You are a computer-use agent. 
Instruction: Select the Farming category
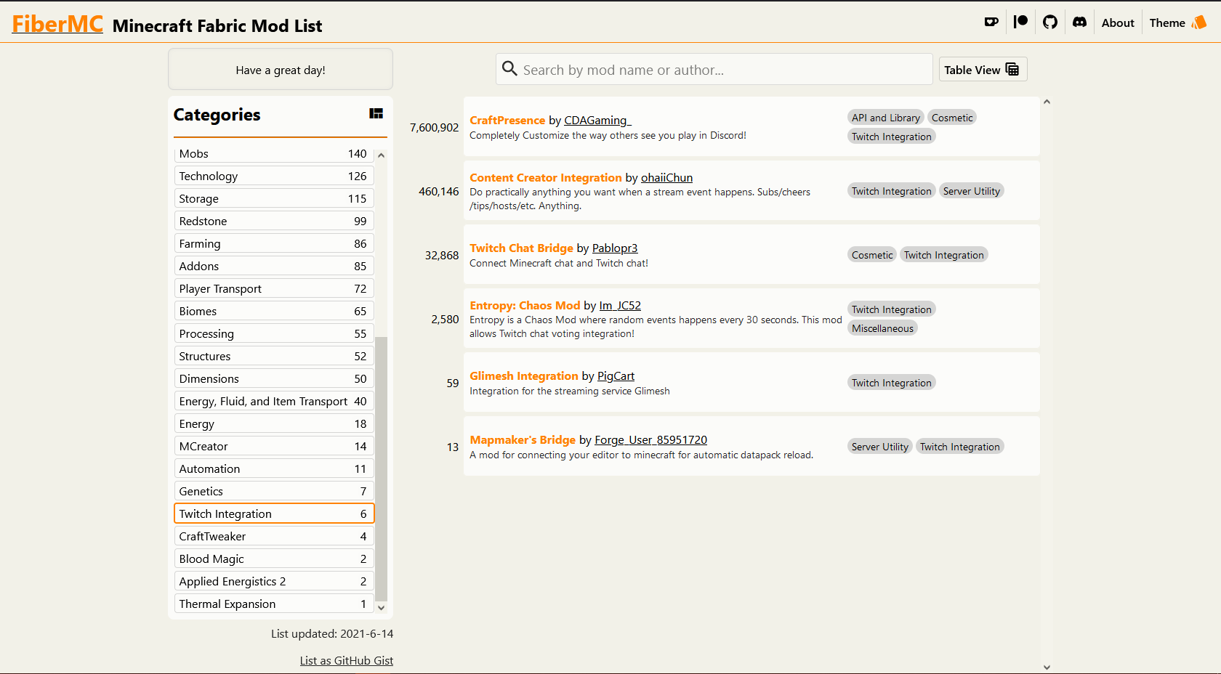(x=274, y=243)
